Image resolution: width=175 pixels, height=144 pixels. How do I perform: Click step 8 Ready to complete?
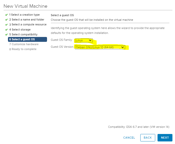23,49
